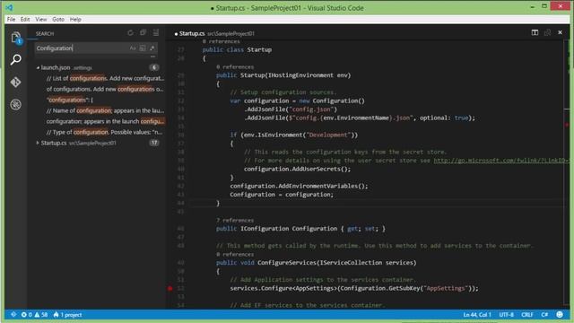Select the Startup.cs editor tab
The height and width of the screenshot is (323, 574).
coord(214,33)
